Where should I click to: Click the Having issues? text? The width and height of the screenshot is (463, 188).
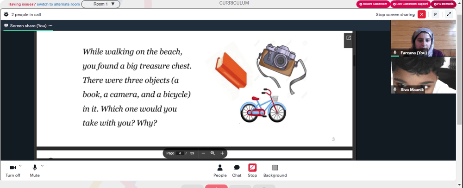click(22, 4)
